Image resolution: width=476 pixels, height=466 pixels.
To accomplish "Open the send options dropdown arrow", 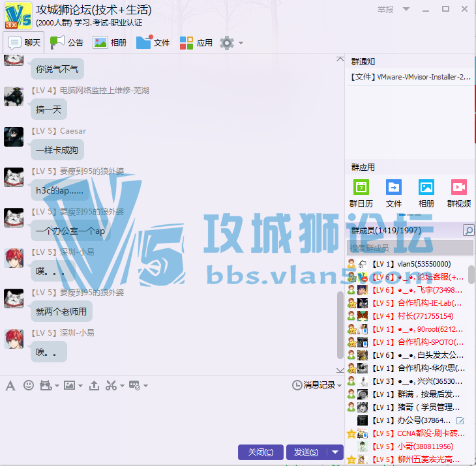I will (335, 452).
